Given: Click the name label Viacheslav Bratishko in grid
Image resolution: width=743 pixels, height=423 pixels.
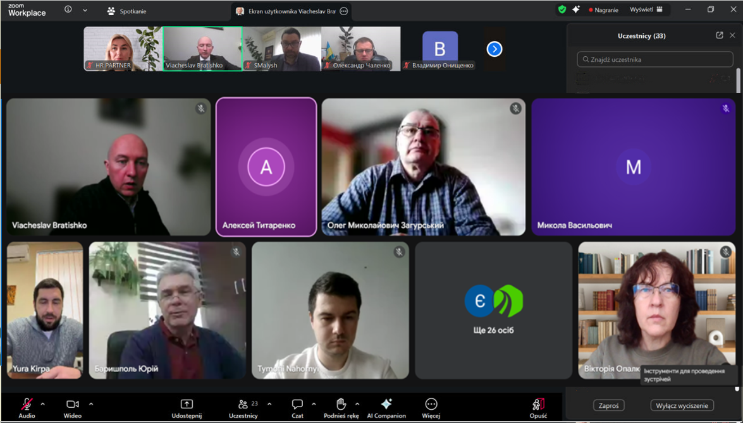Looking at the screenshot, I should pos(49,225).
